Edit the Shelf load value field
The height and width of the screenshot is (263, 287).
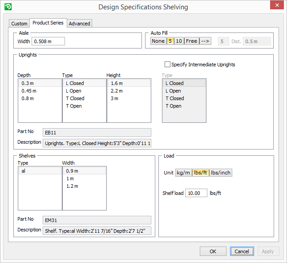(196, 193)
